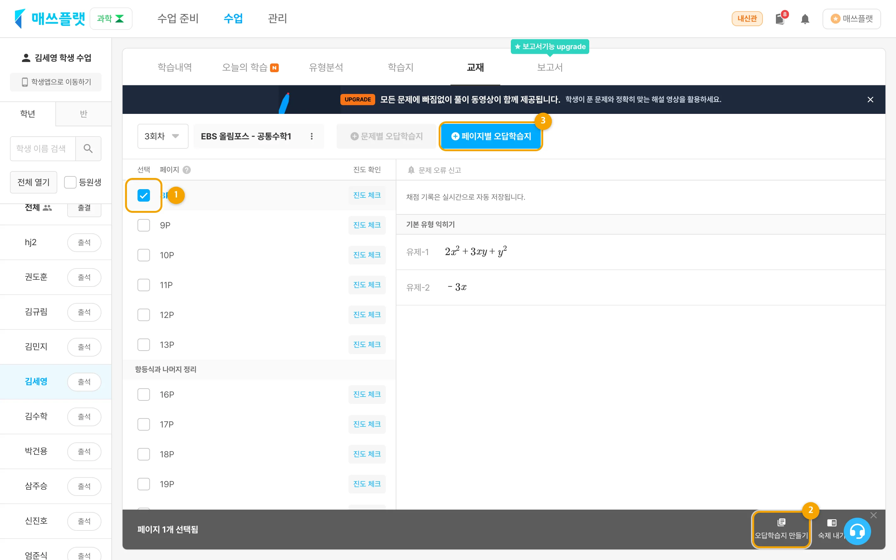Check the 17P page checkbox
The image size is (896, 560).
click(x=144, y=424)
